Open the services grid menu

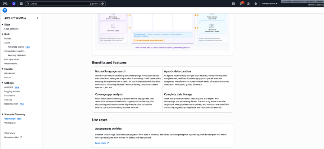coord(21,4)
